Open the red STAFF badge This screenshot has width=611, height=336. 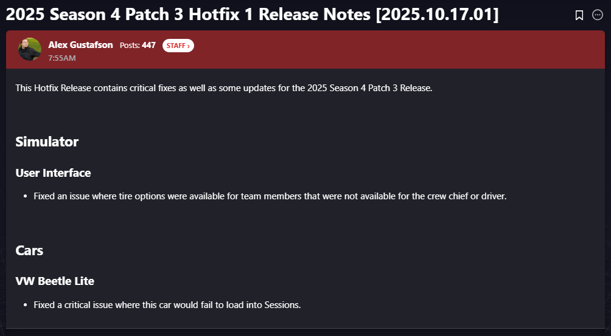(x=178, y=46)
